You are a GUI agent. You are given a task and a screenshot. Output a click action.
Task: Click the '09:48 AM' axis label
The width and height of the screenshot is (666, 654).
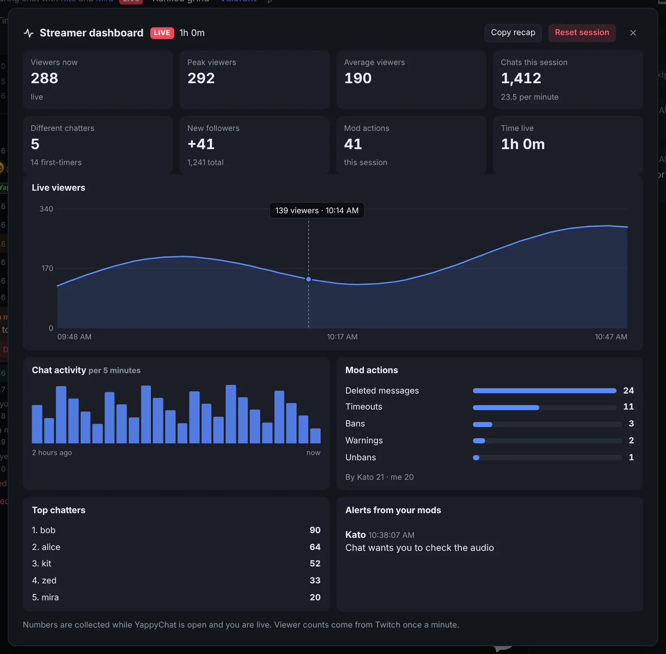[x=75, y=337]
